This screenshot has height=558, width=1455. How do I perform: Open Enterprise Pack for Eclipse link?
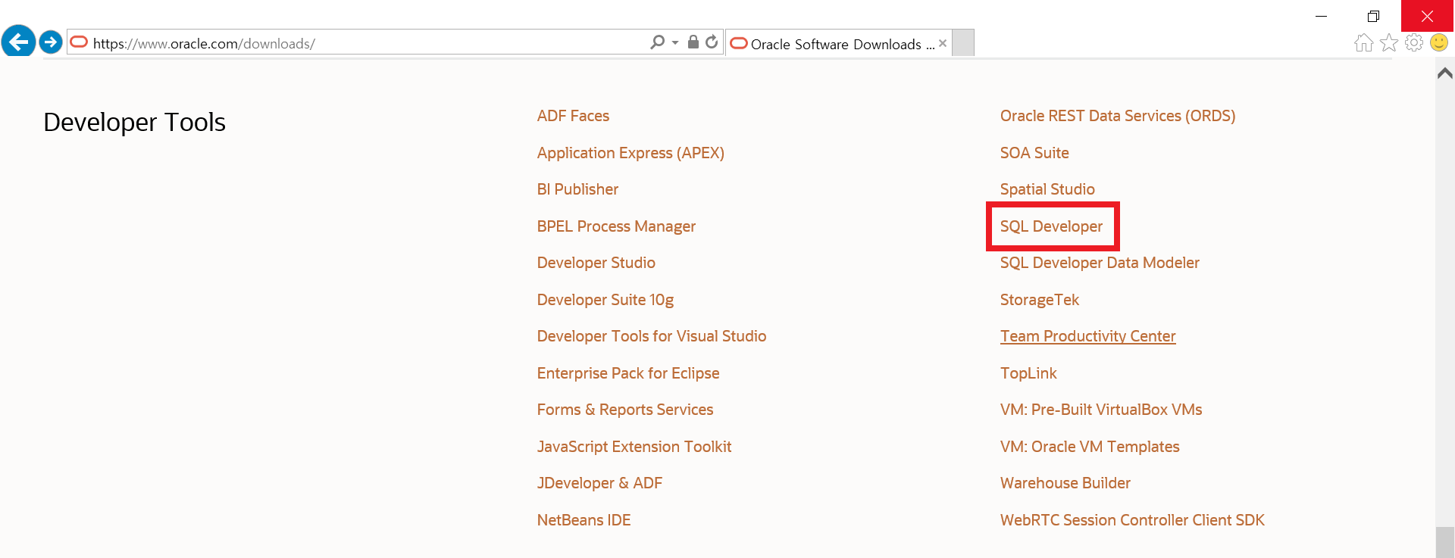pyautogui.click(x=627, y=373)
